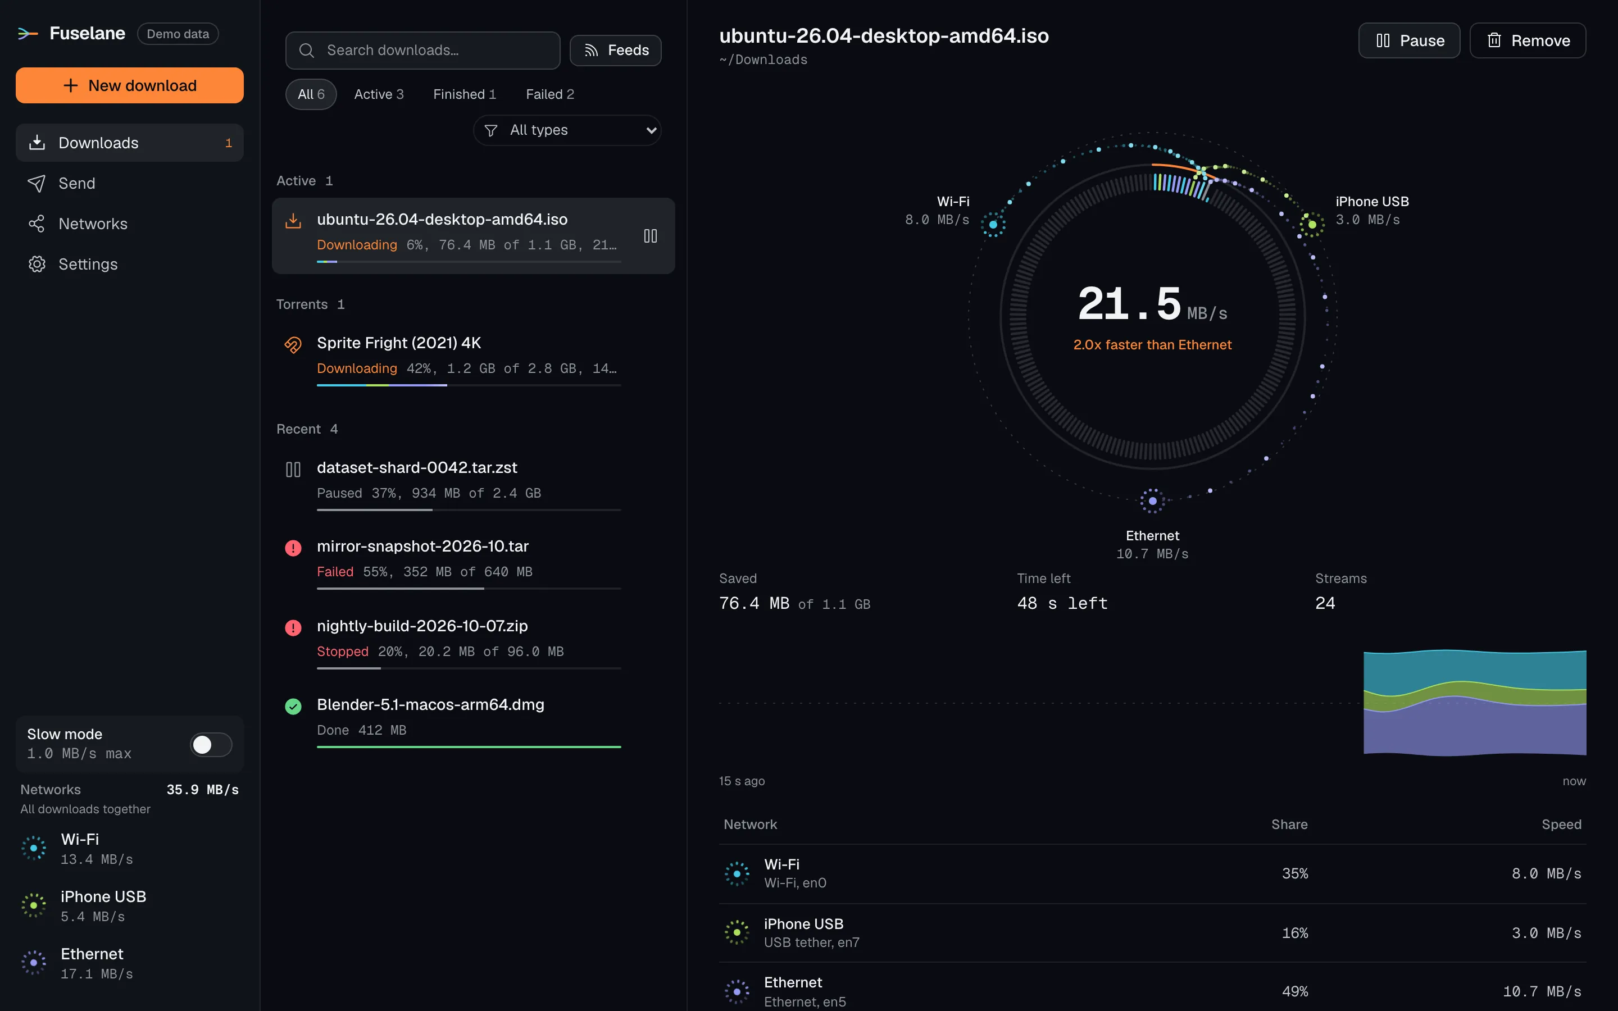Switch to the Finished 1 tab
The width and height of the screenshot is (1618, 1011).
click(465, 94)
